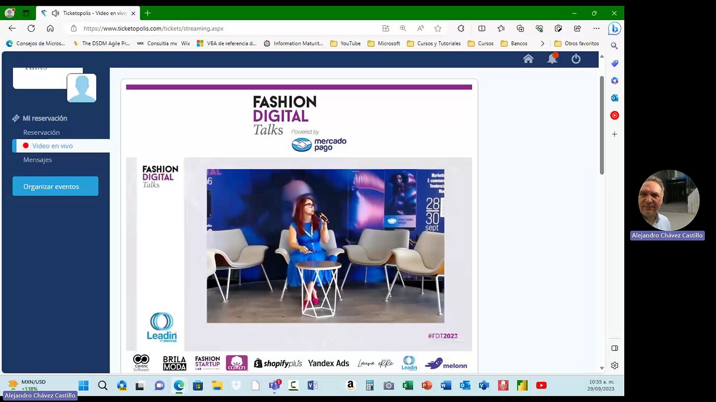Screen dimensions: 716x402
Task: Open YouTube from the taskbar
Action: point(541,385)
